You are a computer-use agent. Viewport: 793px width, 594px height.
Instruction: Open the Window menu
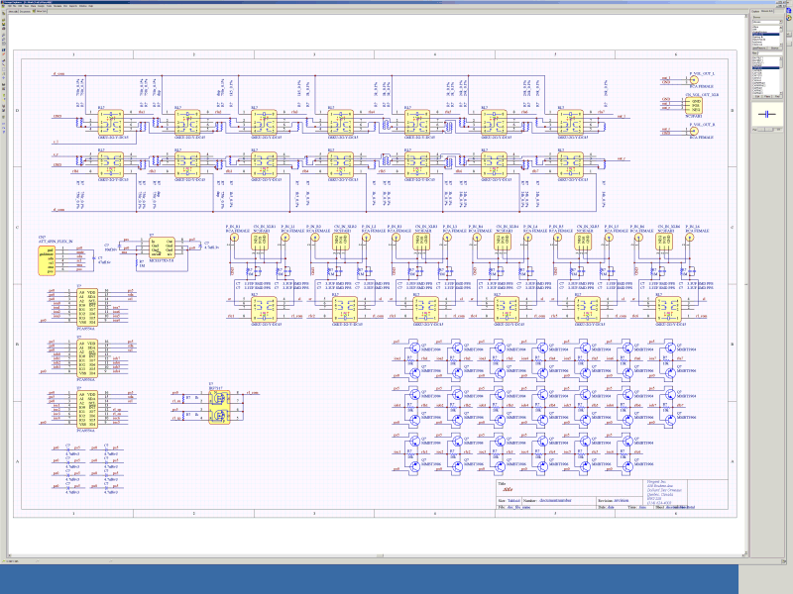83,6
